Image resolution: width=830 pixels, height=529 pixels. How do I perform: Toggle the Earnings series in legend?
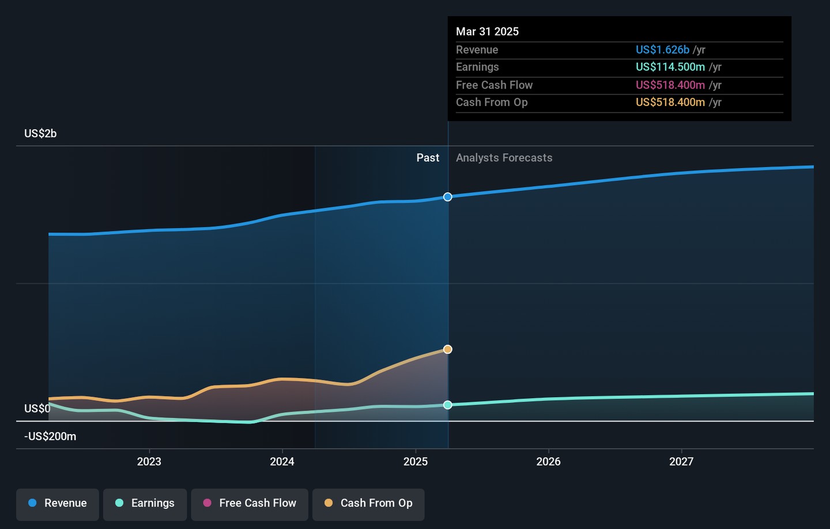pos(145,504)
